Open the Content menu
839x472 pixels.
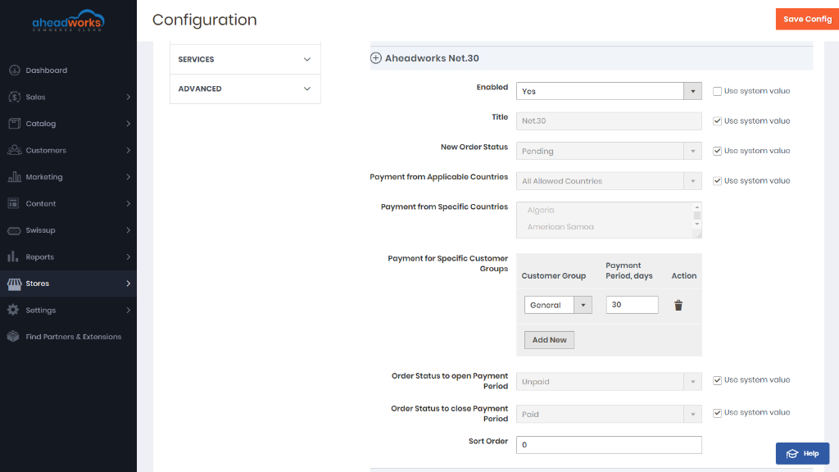69,203
